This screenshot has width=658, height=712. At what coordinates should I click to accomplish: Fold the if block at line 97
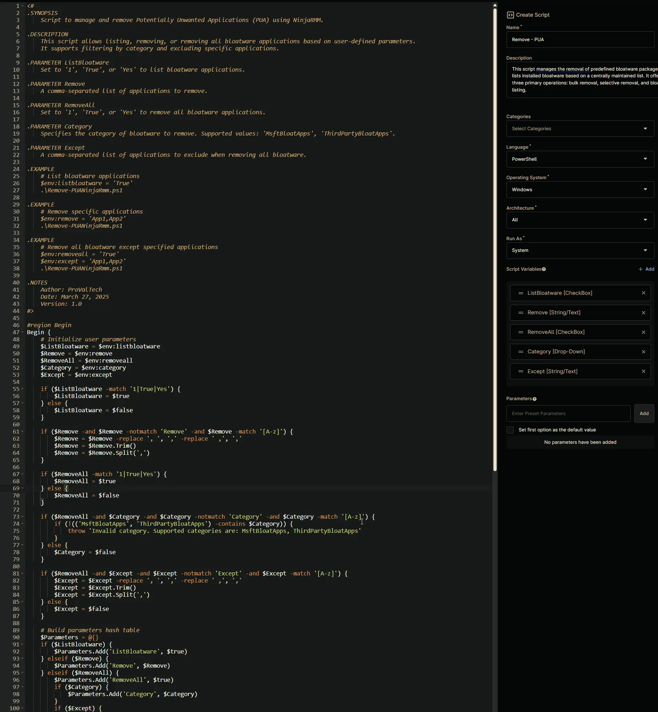23,687
